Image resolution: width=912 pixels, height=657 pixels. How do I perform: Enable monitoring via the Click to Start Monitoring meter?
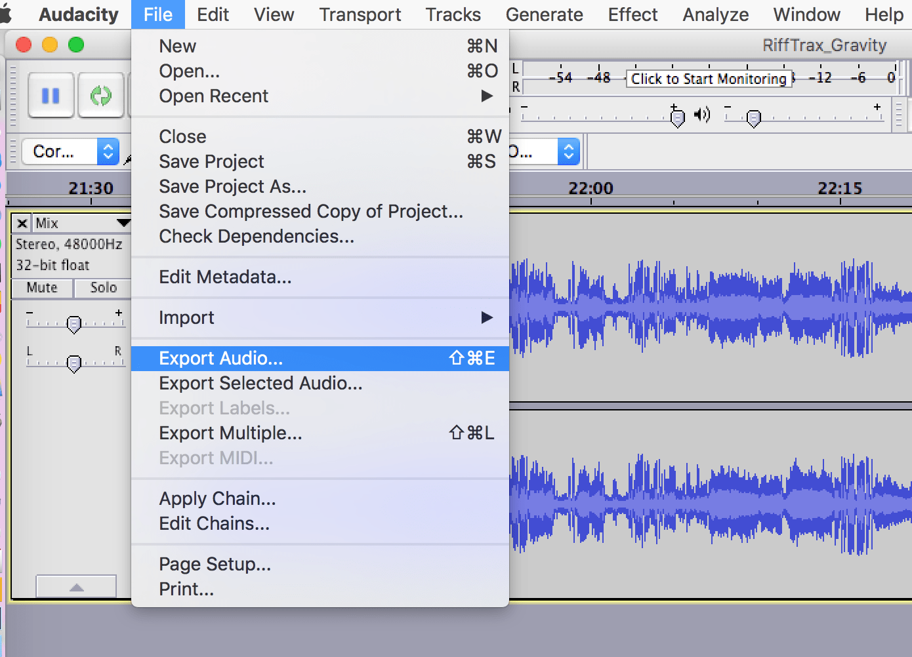click(x=709, y=79)
